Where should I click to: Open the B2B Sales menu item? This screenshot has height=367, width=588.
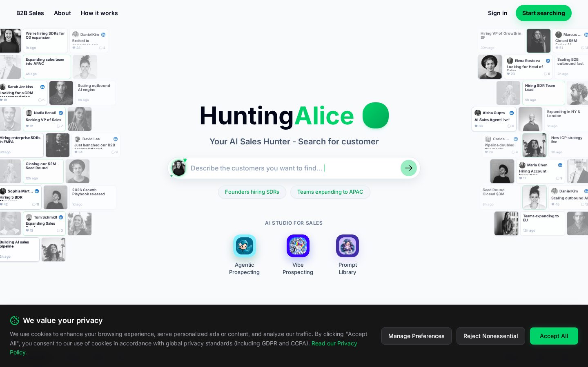(x=30, y=13)
